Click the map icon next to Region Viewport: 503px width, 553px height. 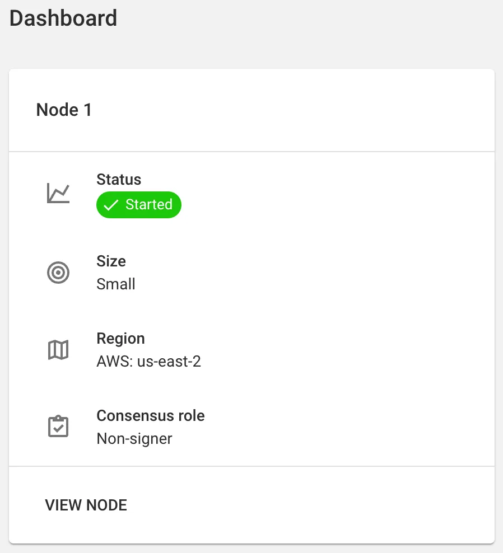pos(58,349)
